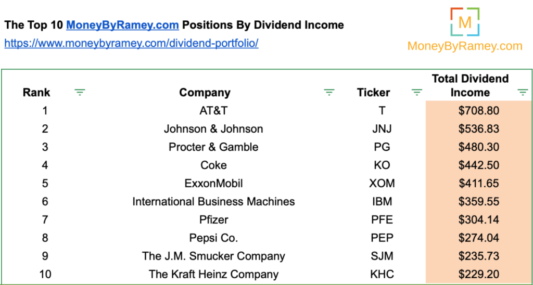The height and width of the screenshot is (285, 533).
Task: Click the Company column header
Action: tap(205, 93)
